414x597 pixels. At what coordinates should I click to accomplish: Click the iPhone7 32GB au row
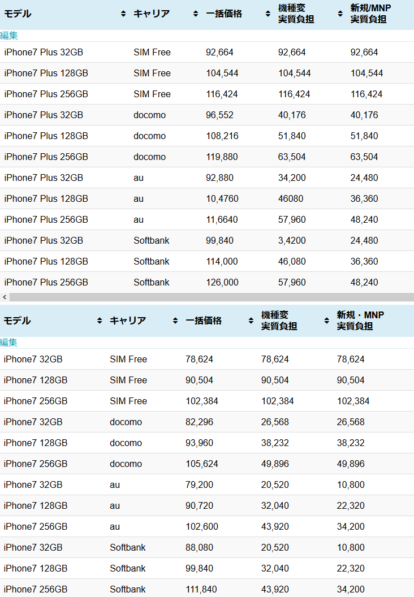tap(207, 484)
